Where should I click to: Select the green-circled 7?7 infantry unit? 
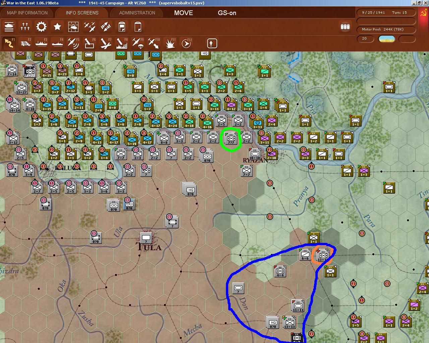click(231, 138)
